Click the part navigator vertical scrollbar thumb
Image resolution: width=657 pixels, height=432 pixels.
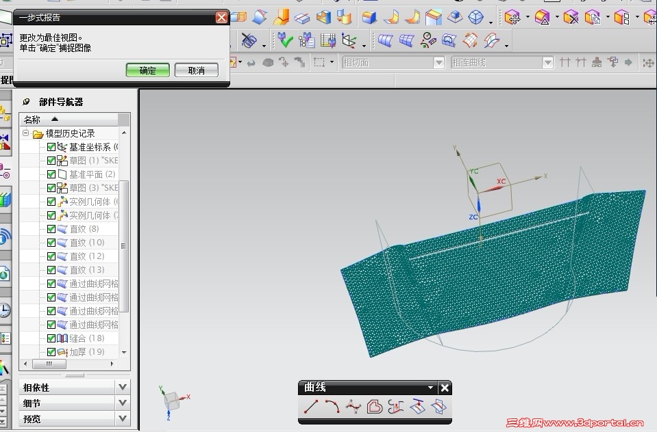124,246
